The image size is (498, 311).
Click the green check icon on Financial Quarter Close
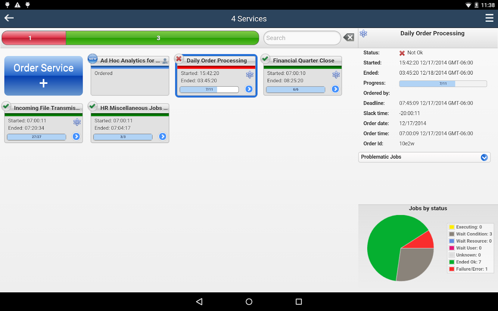265,59
